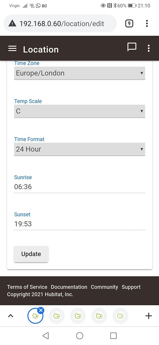Close the active tab with blue X badge

point(41,310)
